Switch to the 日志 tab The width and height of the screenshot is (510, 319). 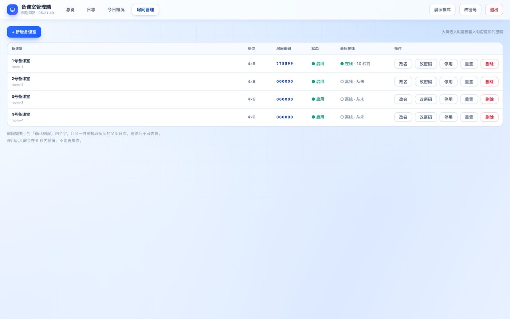pyautogui.click(x=91, y=9)
